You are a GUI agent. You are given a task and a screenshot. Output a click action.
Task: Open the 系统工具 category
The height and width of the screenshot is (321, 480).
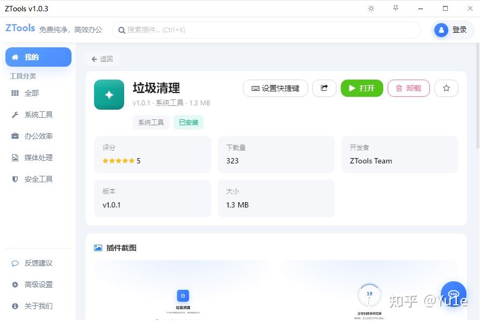(38, 115)
